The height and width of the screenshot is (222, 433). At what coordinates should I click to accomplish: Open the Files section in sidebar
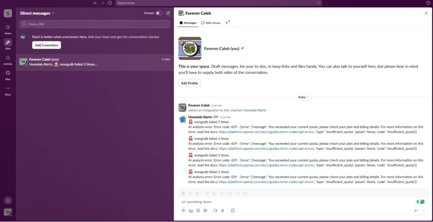click(8, 75)
